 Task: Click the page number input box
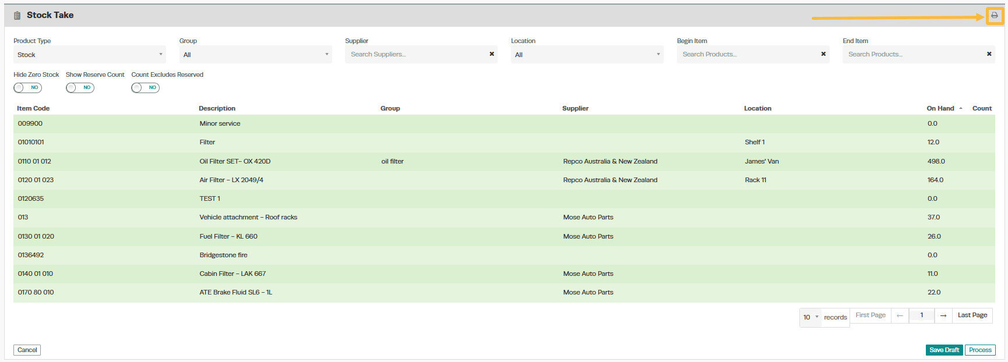(x=921, y=315)
